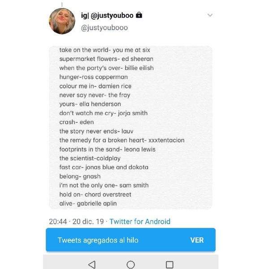Image resolution: width=269 pixels, height=269 pixels.
Task: Tap 'alive- gabrielle aplin' line in image
Action: (88, 203)
